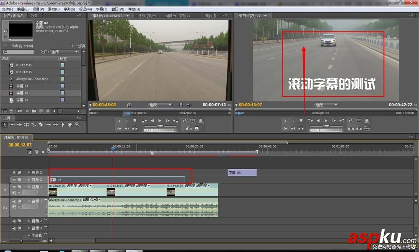
Task: Toggle sync lock on 音频 1 track
Action: (x=19, y=201)
